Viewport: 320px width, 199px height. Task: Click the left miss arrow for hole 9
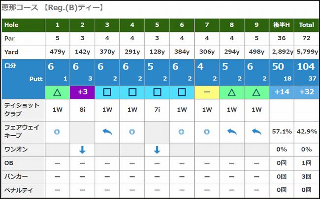[256, 132]
